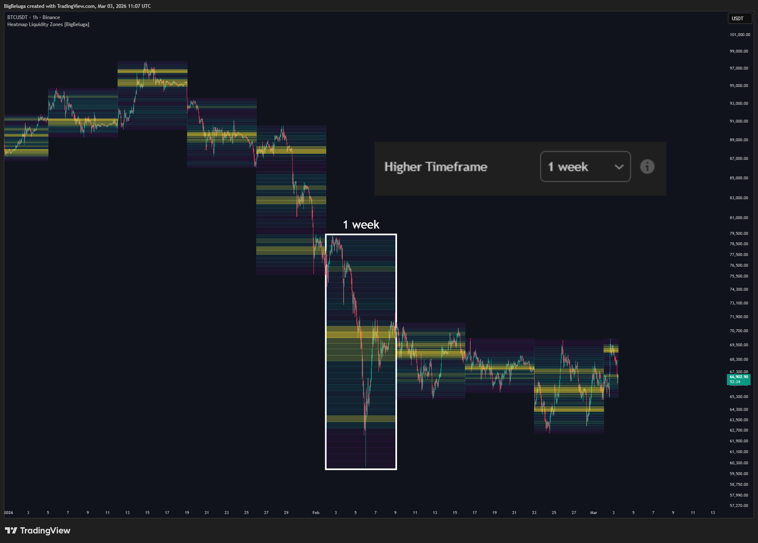Screen dimensions: 758x543
Task: Click the 'Heatmap Liquidity Zones [BigBeluga]' indicator label
Action: (x=48, y=24)
